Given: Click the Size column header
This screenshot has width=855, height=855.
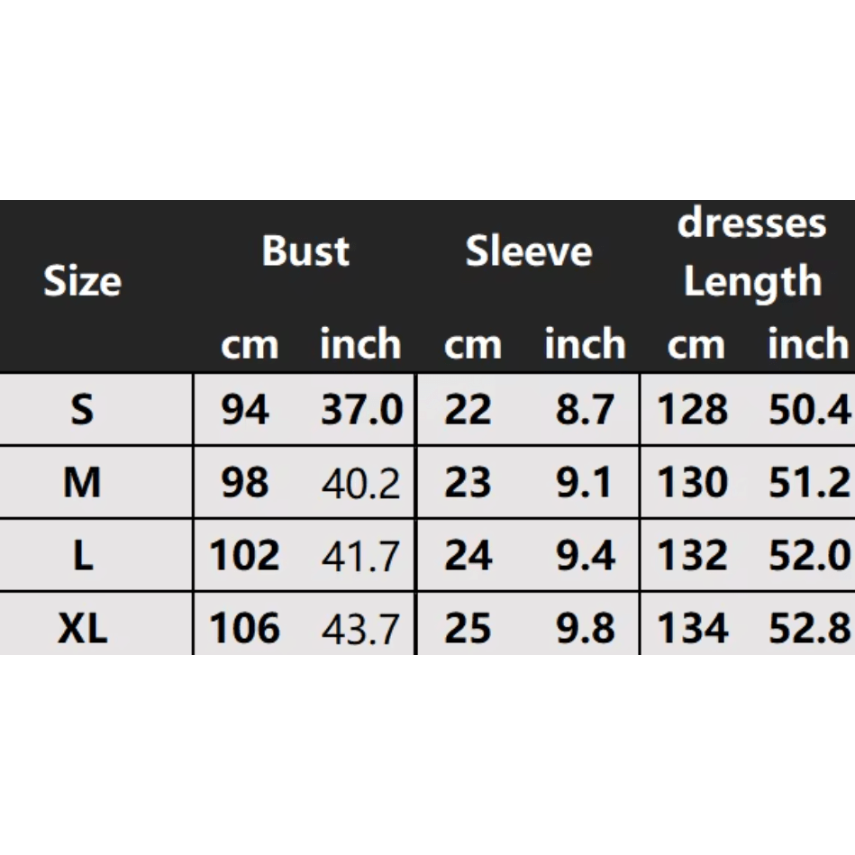Looking at the screenshot, I should click(x=82, y=281).
